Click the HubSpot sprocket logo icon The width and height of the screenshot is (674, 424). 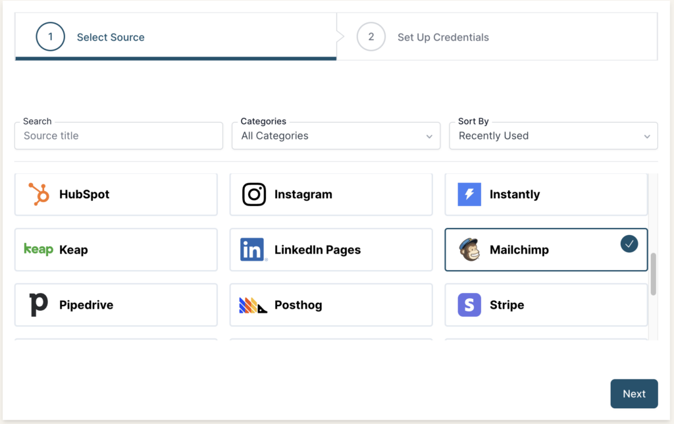click(39, 194)
